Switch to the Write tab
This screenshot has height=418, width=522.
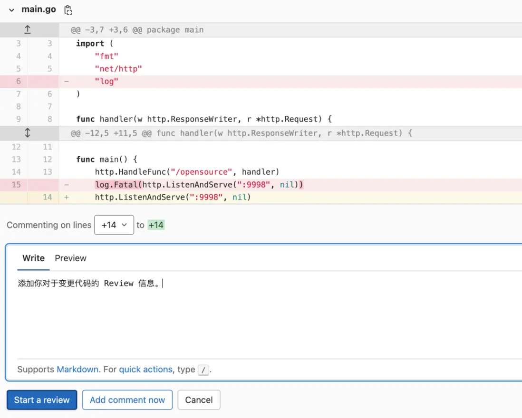tap(33, 258)
